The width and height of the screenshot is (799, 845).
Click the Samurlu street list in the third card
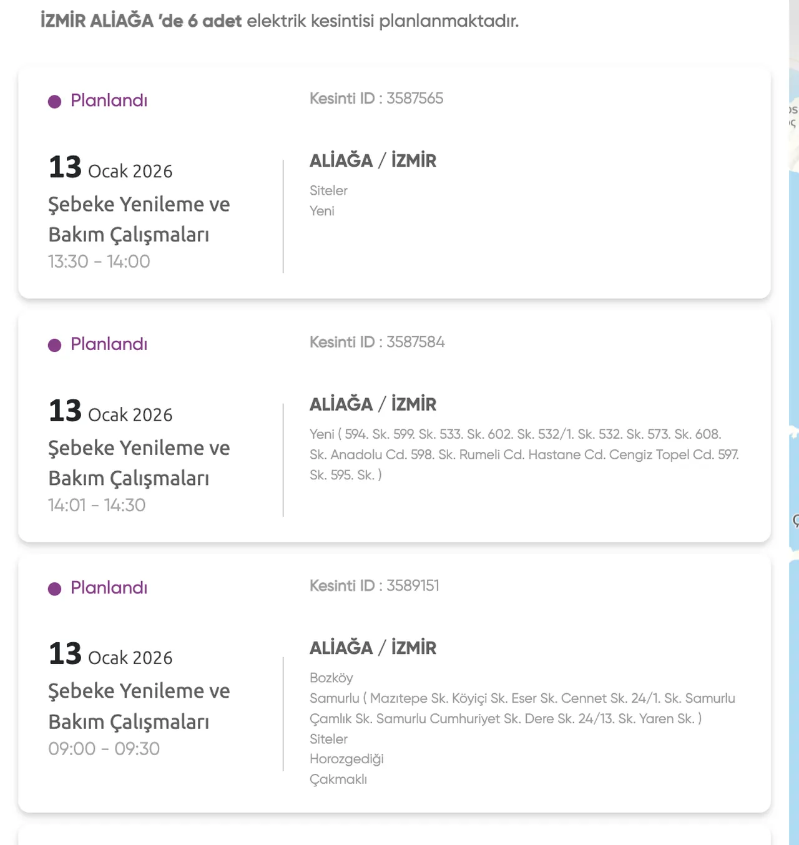coord(522,708)
